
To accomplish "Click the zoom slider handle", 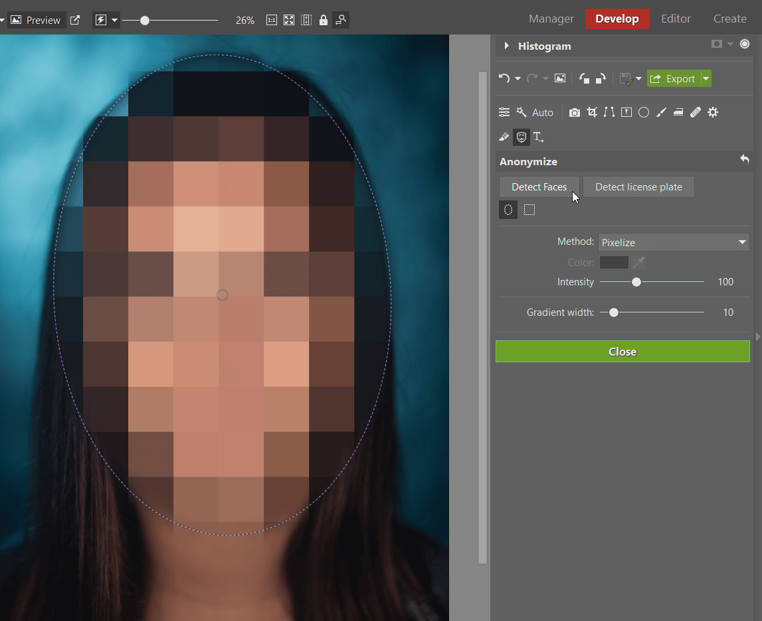I will [x=144, y=21].
